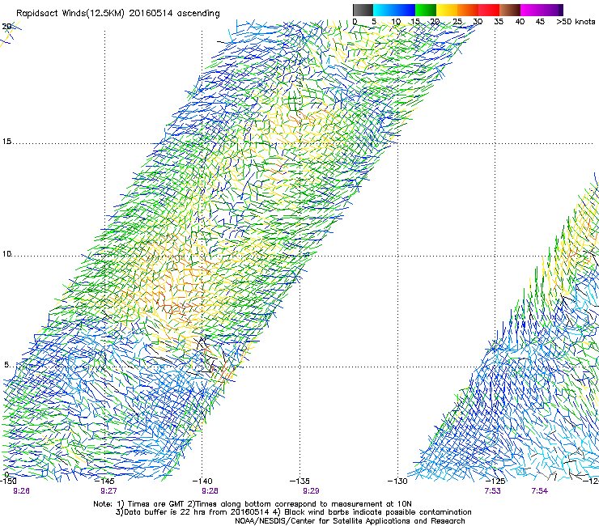Screen dimensions: 599x526
Task: Click the '9:27' pass time label
Action: [x=109, y=491]
